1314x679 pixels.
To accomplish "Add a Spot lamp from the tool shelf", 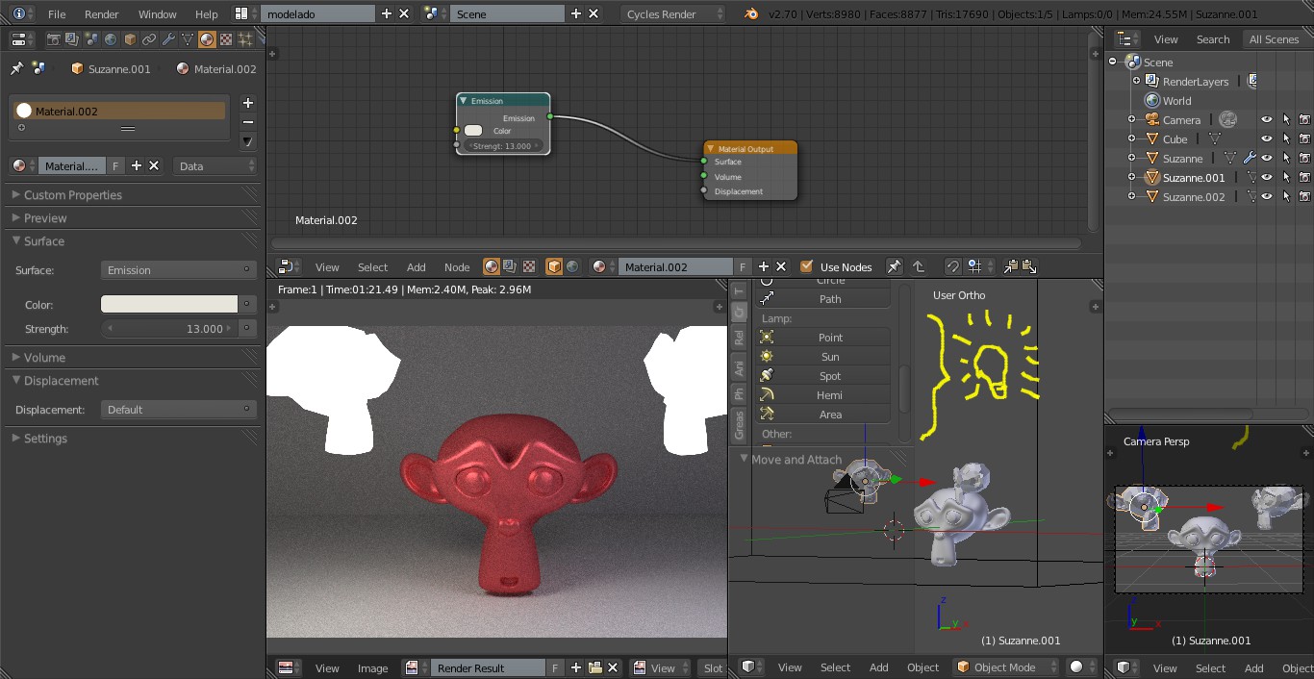I will click(x=823, y=376).
